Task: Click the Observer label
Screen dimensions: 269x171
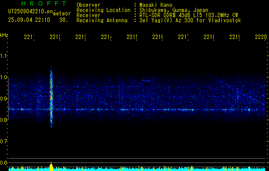Action: (89, 5)
